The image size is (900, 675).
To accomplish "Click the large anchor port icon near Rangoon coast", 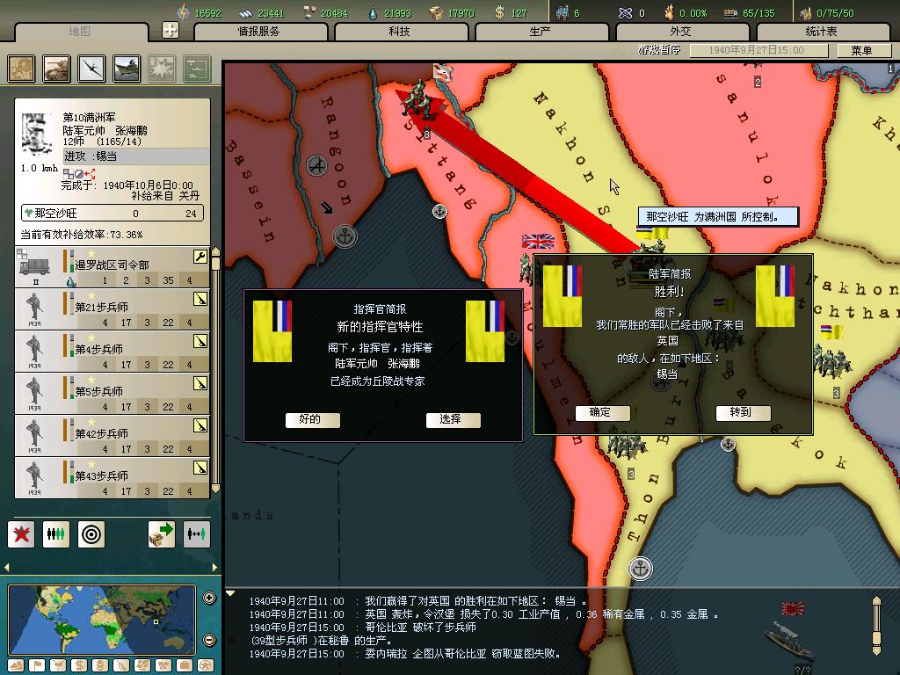I will [345, 236].
